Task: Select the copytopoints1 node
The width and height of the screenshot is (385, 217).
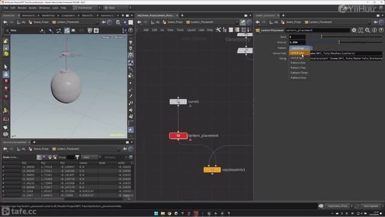Action: pos(212,170)
